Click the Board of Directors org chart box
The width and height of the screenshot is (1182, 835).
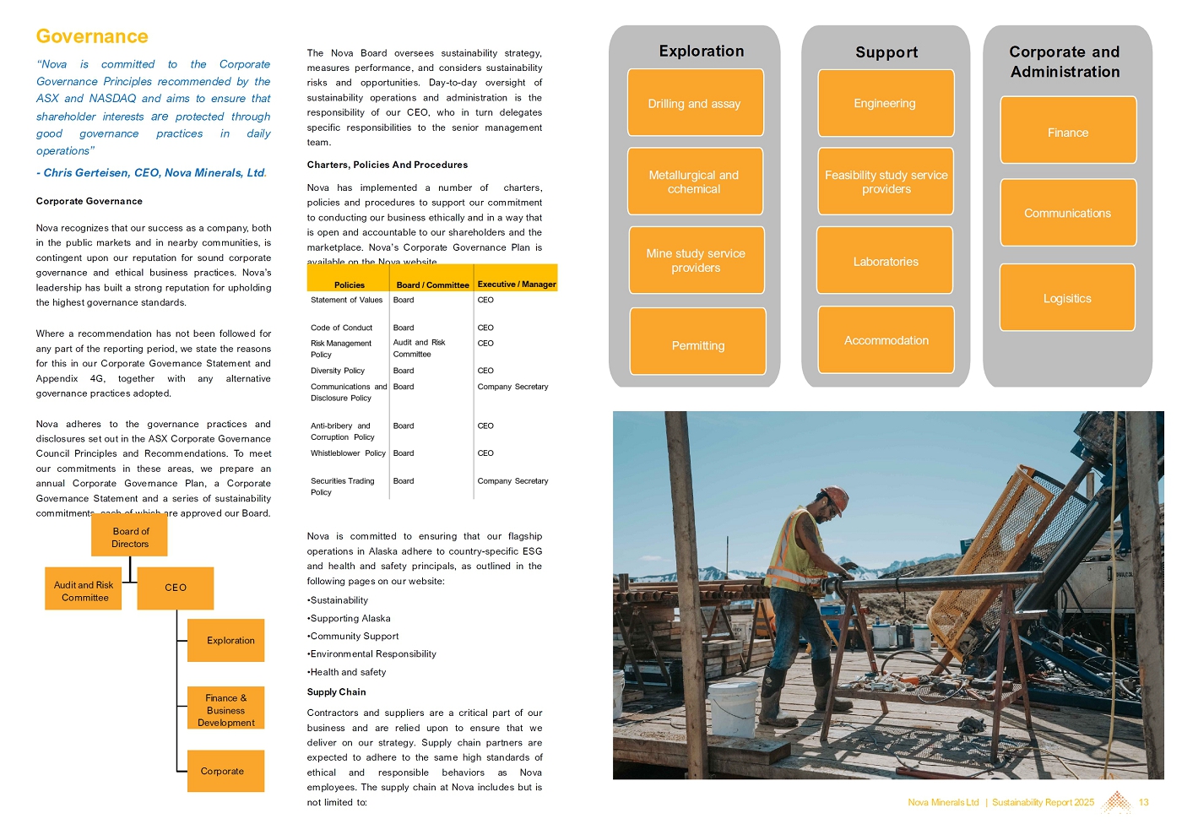click(x=130, y=537)
